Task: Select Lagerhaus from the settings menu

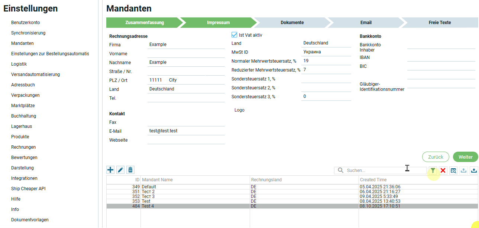Action: (22, 126)
